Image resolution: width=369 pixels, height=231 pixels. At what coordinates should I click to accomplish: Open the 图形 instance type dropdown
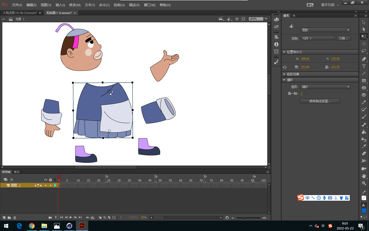coord(325,30)
